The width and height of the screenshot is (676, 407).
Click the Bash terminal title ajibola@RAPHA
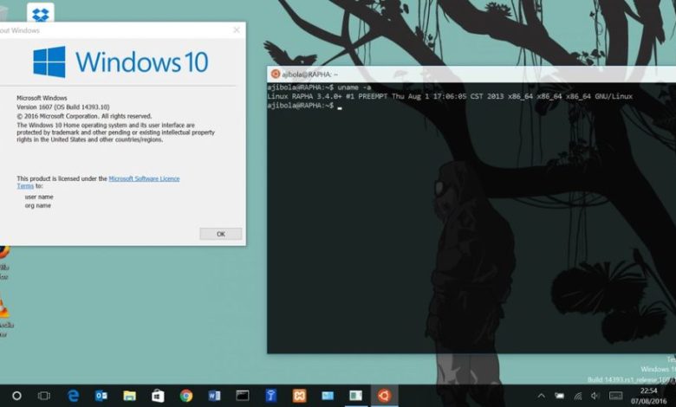tap(310, 74)
